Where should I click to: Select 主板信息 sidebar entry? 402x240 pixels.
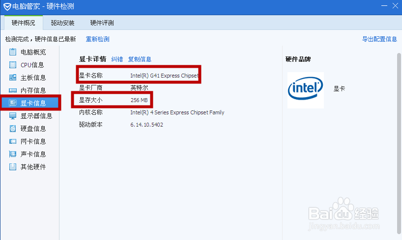pyautogui.click(x=30, y=78)
